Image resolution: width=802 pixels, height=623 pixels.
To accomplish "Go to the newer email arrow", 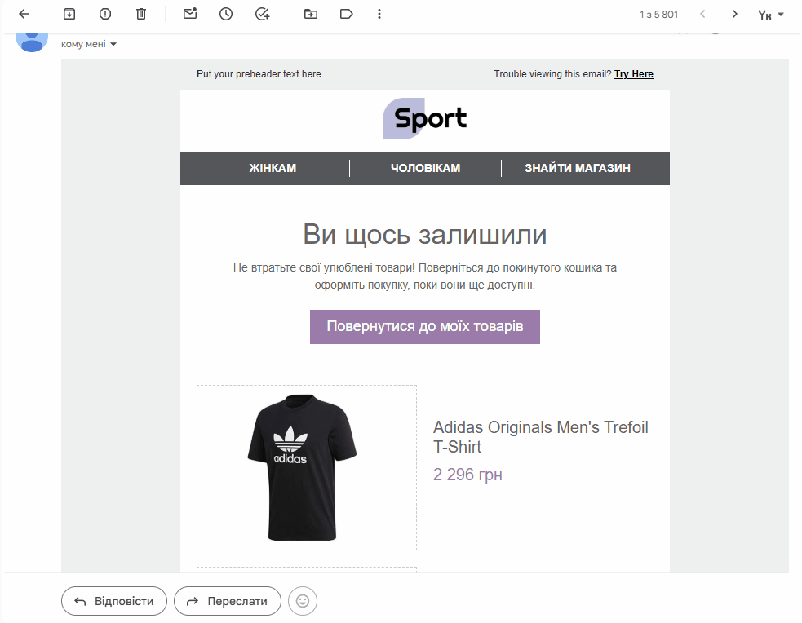I will pos(702,15).
